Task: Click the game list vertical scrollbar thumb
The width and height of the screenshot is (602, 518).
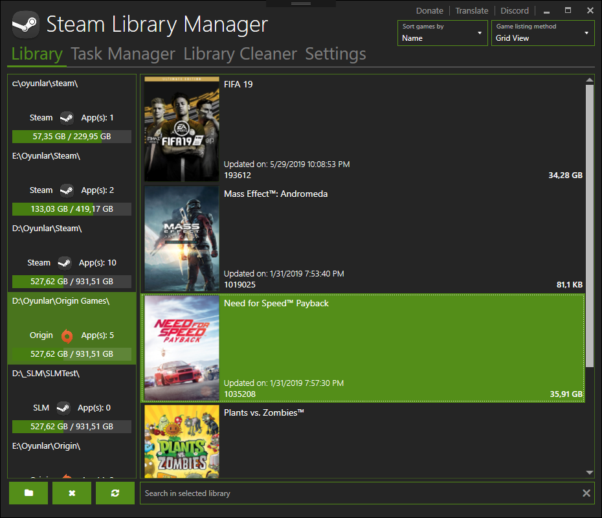Action: coord(589,226)
